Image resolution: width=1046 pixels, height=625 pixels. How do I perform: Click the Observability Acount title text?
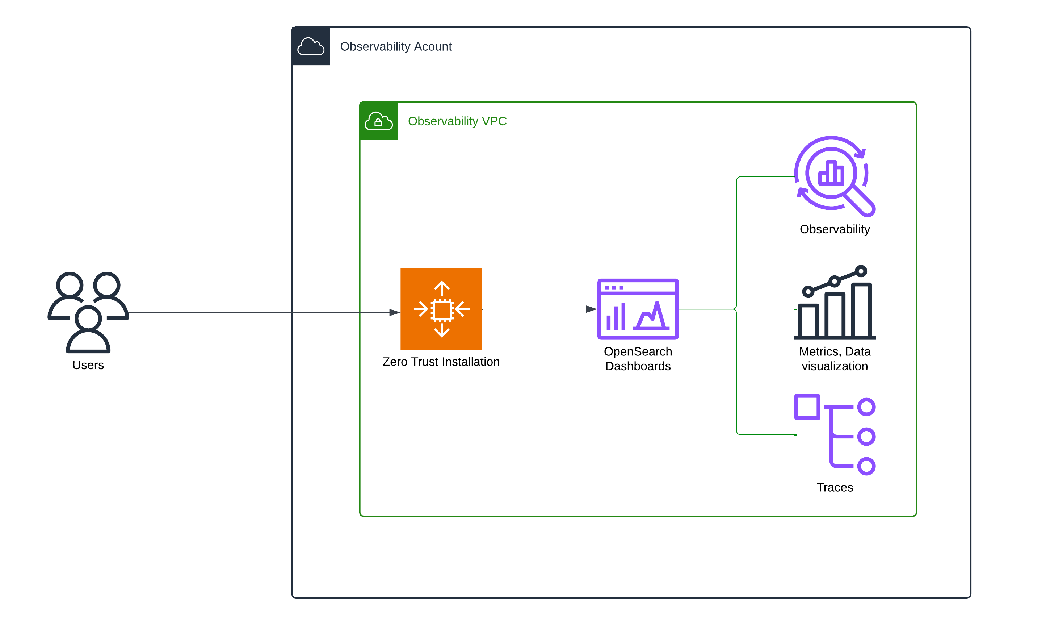395,46
